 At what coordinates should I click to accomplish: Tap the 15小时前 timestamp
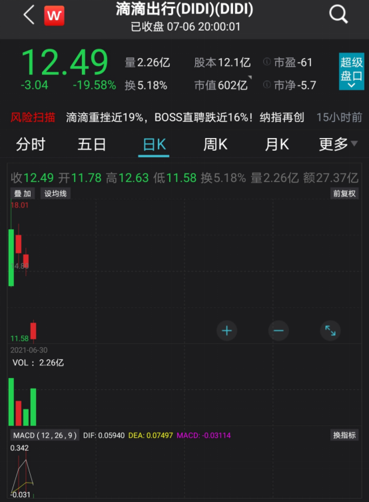pyautogui.click(x=339, y=117)
